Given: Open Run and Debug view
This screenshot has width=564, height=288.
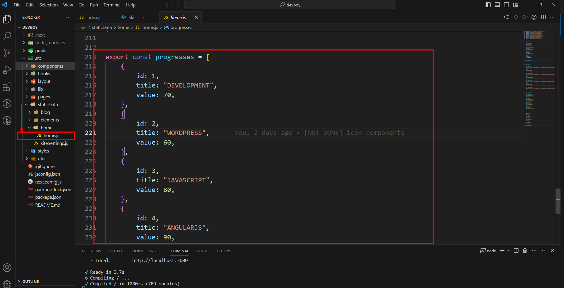Looking at the screenshot, I should click(7, 70).
